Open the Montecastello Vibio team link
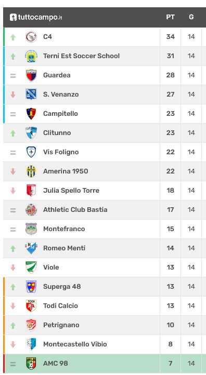The height and width of the screenshot is (375, 206). pos(75,344)
